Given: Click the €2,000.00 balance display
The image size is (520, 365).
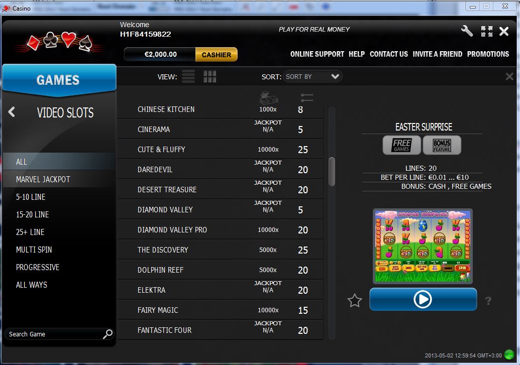Looking at the screenshot, I should [160, 54].
